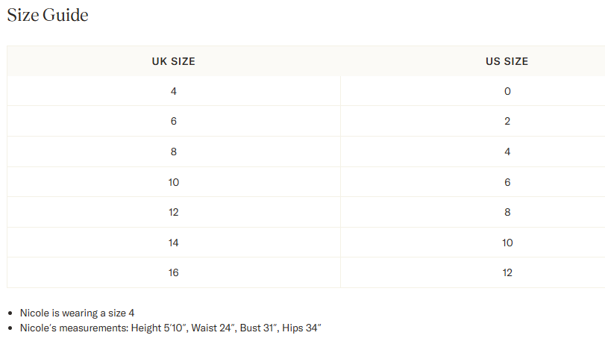Image resolution: width=605 pixels, height=356 pixels.
Task: Click the US size 4 cell
Action: pos(507,152)
